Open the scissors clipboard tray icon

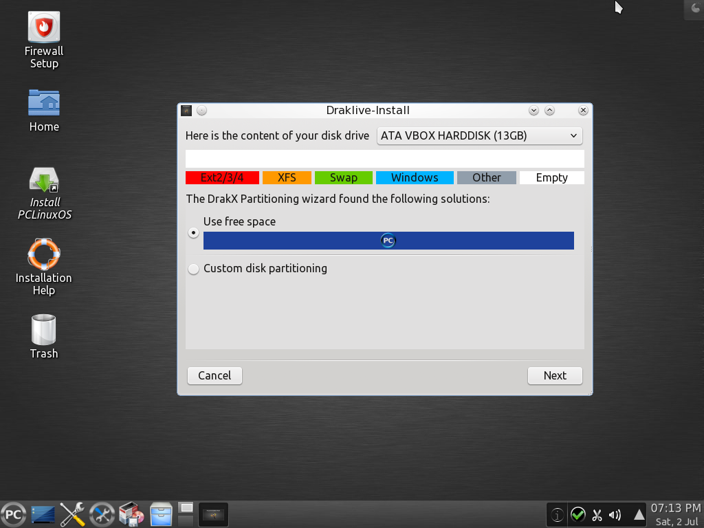pyautogui.click(x=597, y=514)
